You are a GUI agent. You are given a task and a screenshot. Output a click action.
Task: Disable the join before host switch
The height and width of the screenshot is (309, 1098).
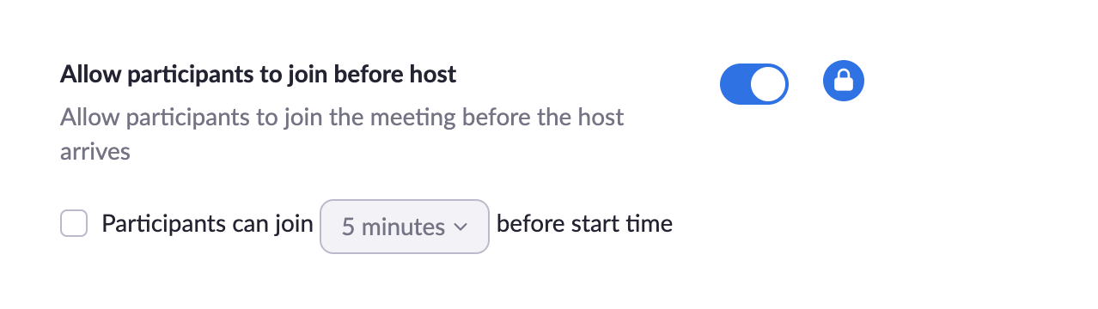click(x=753, y=83)
